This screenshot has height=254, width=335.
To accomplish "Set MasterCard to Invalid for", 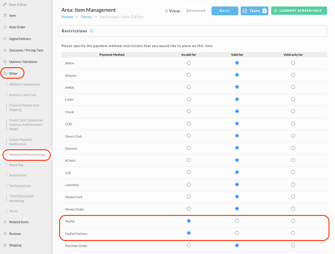I will (189, 196).
